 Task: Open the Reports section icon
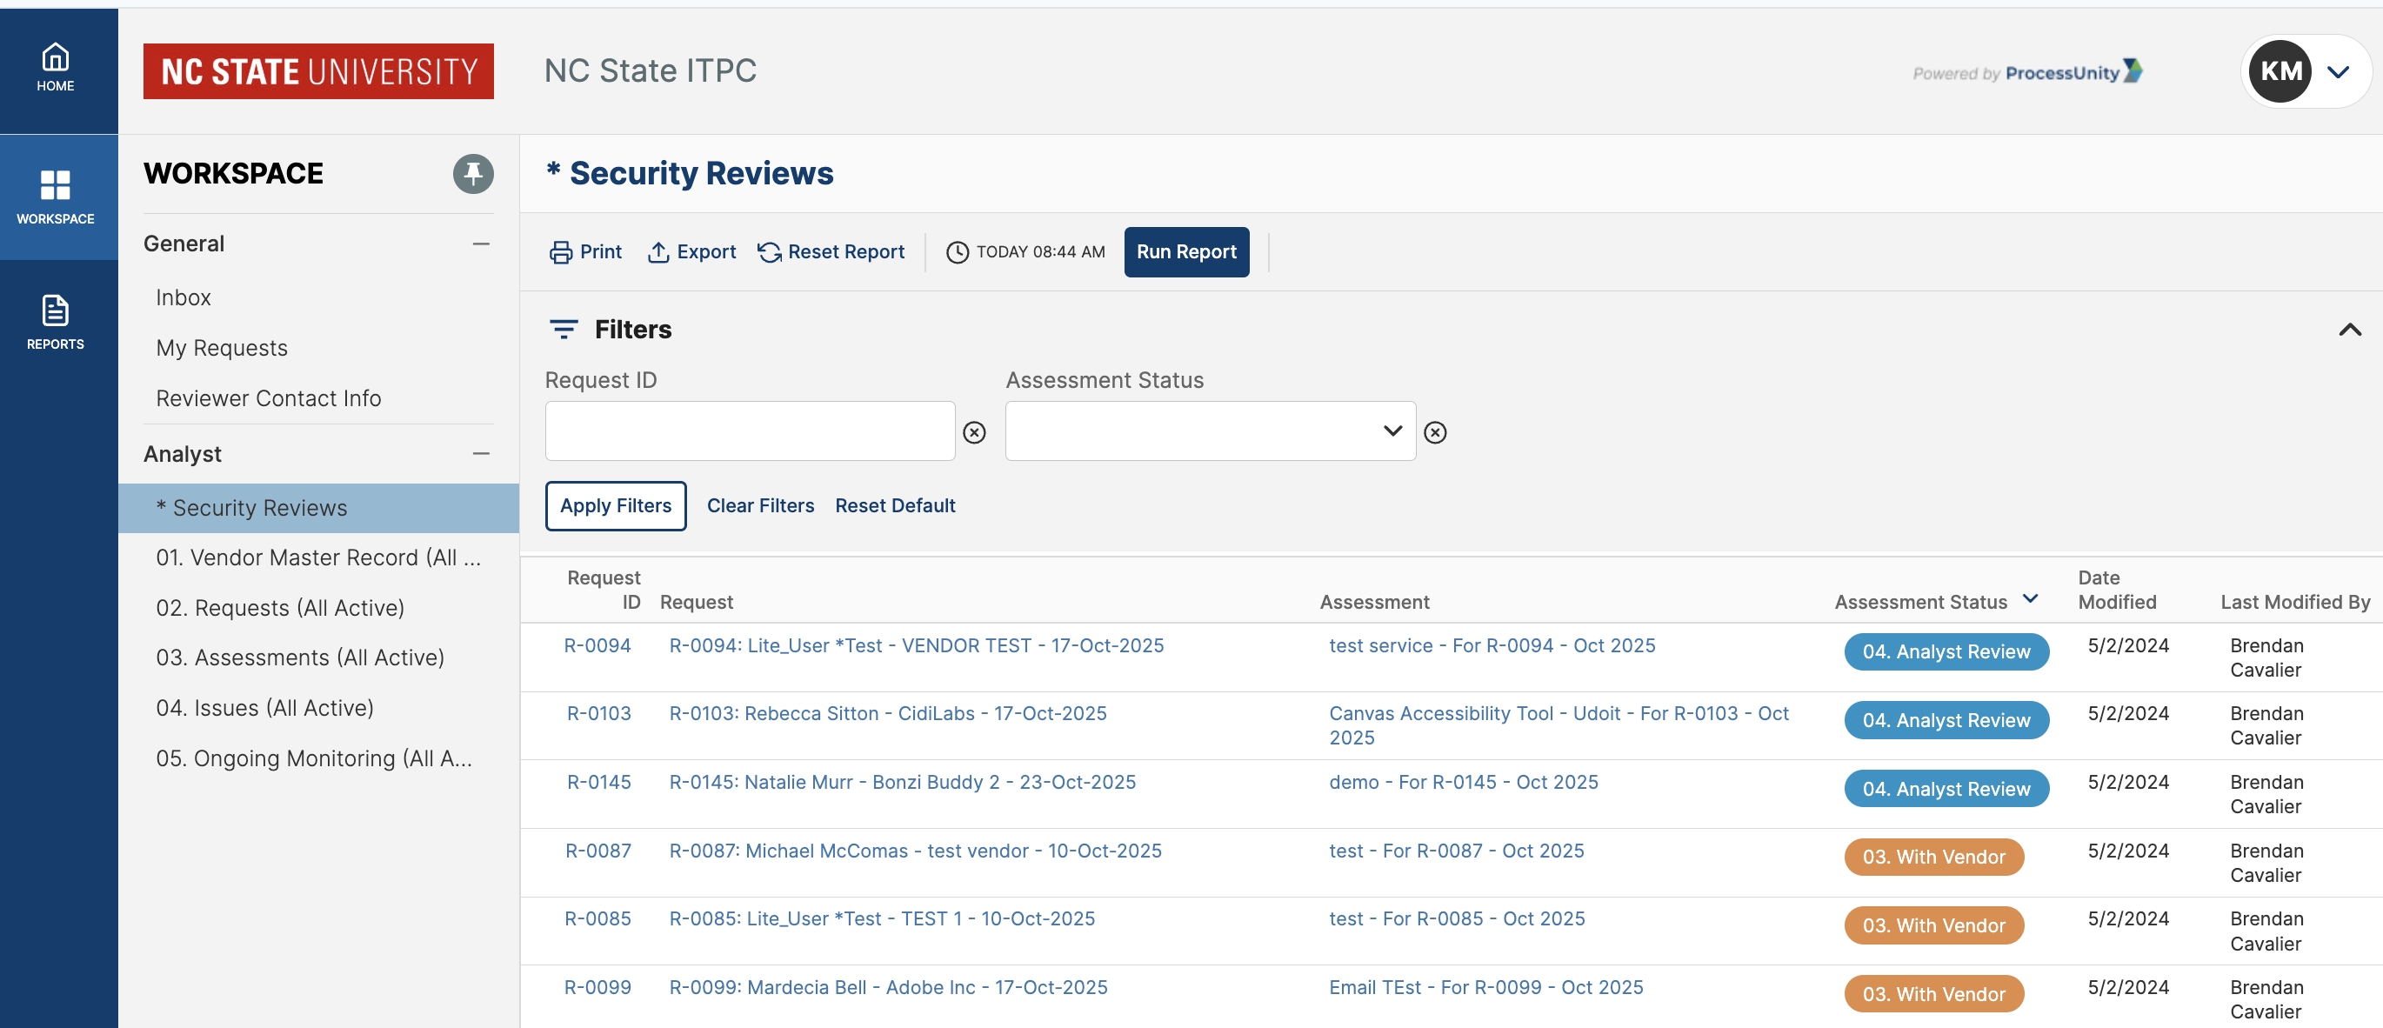[55, 312]
